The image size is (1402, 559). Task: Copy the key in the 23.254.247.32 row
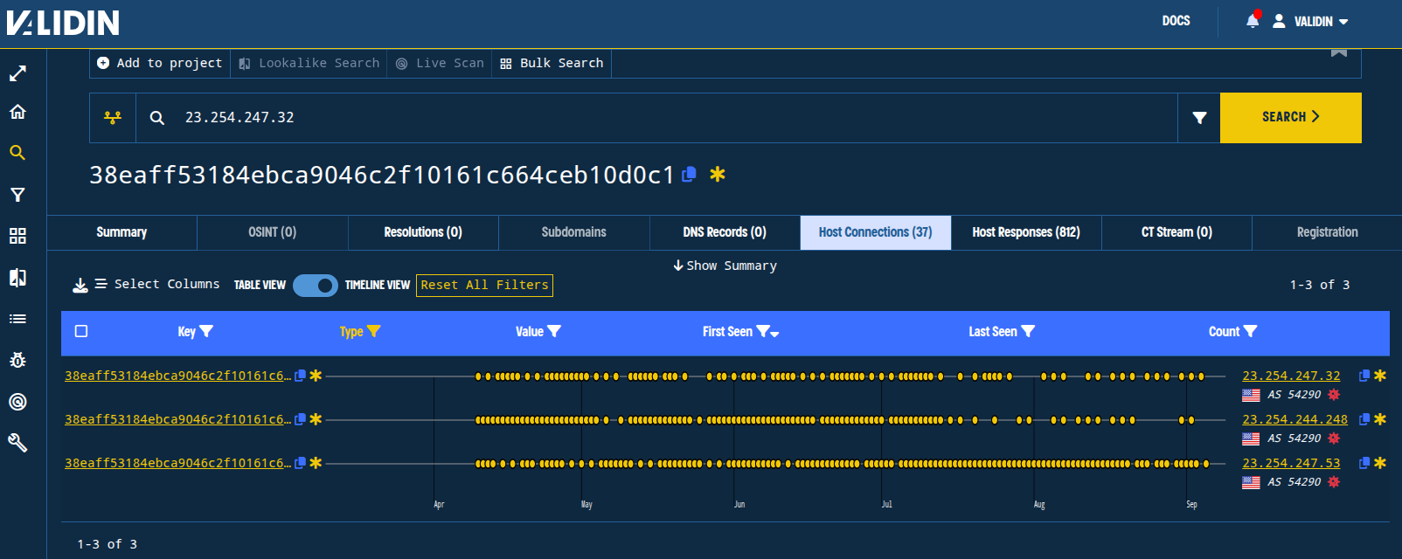(x=300, y=376)
